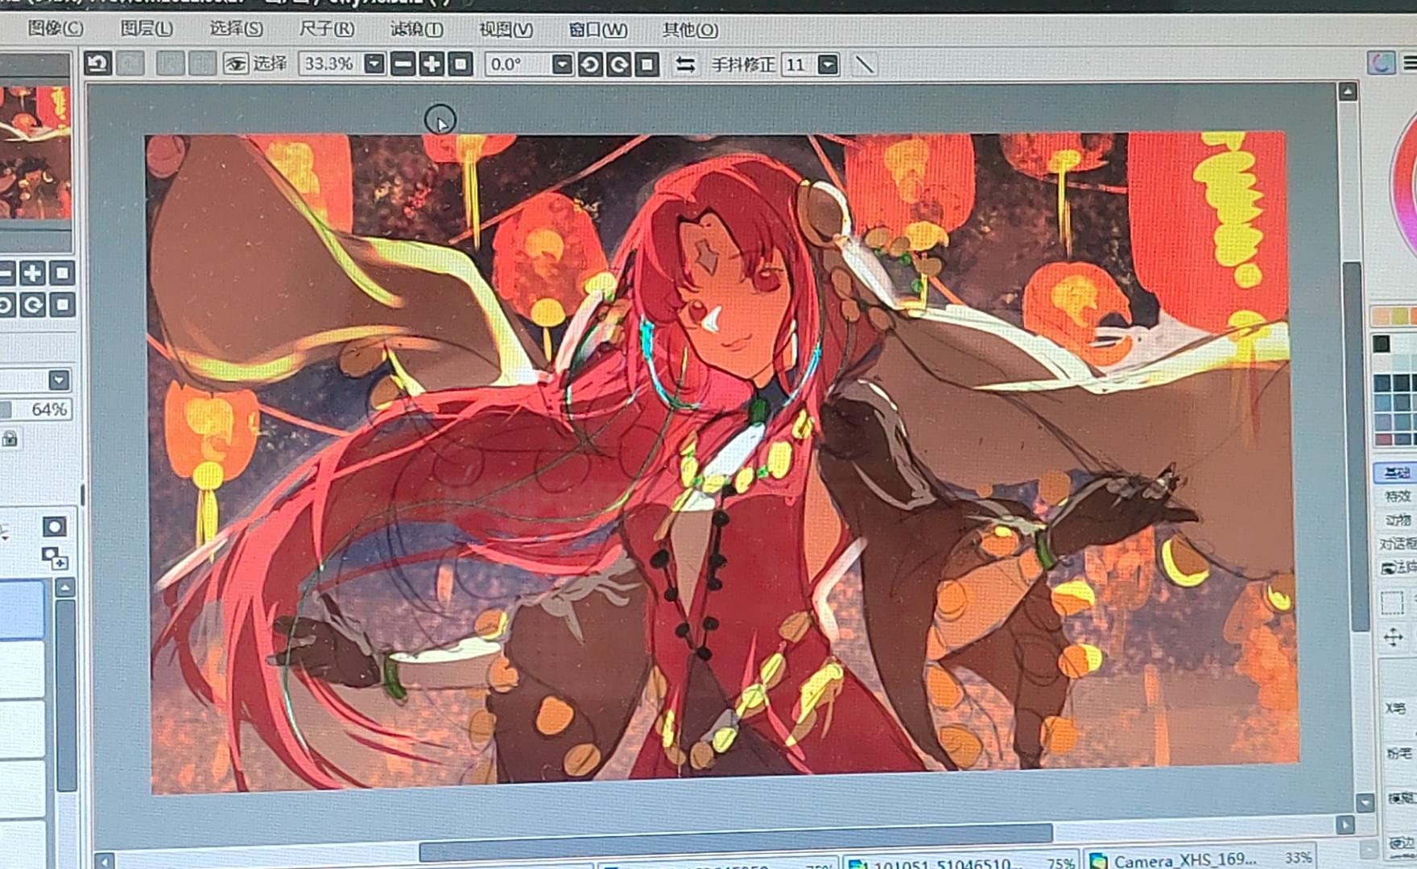Click the 手抖修正 stabilizer value 11
The height and width of the screenshot is (869, 1417).
798,64
